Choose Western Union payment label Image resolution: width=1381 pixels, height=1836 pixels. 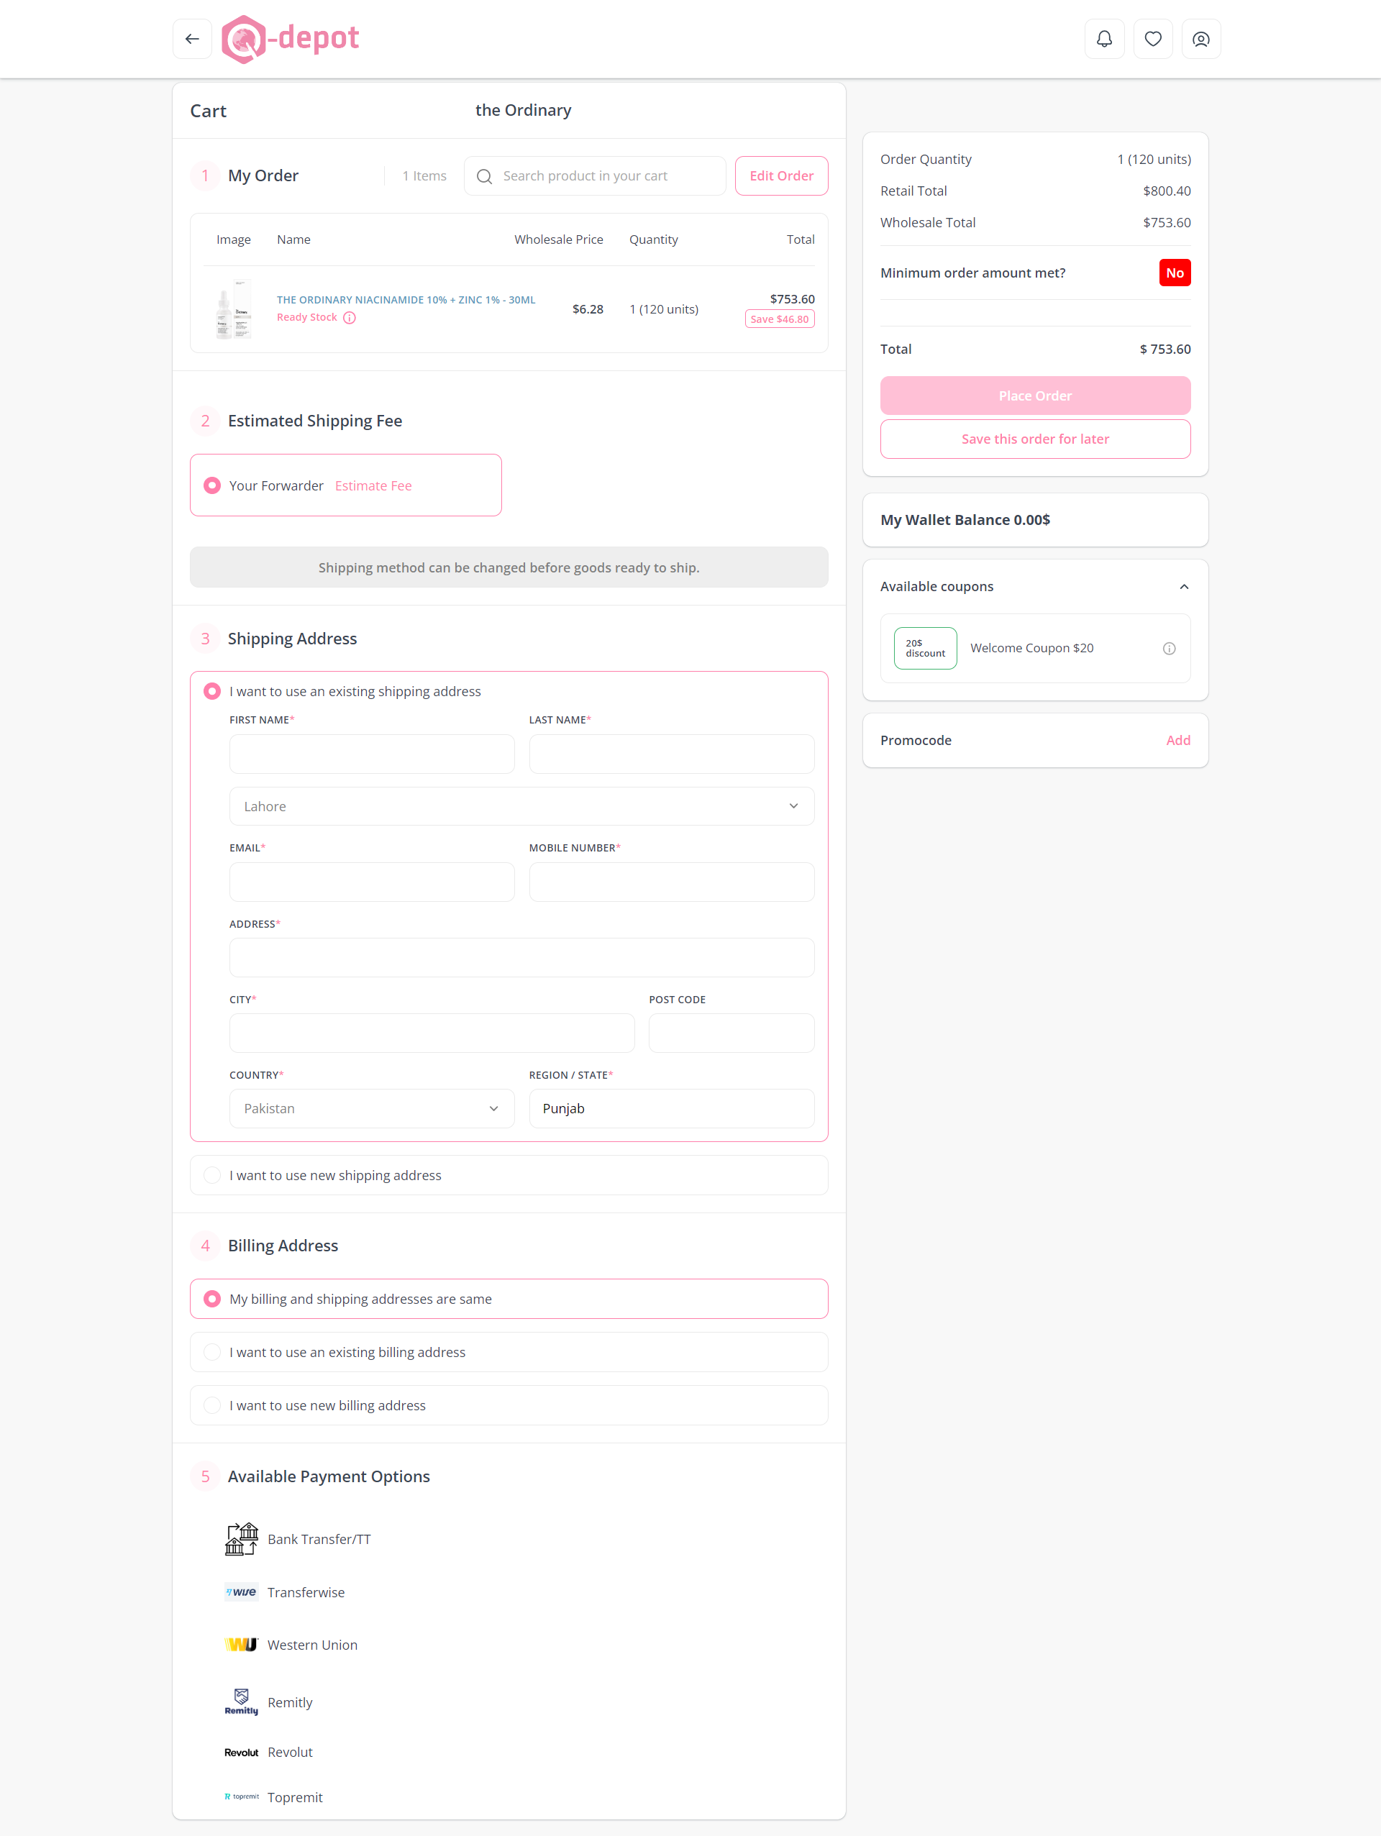tap(312, 1645)
